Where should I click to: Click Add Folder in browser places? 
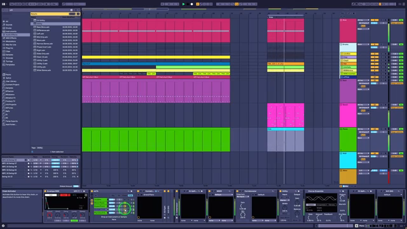tap(11, 125)
